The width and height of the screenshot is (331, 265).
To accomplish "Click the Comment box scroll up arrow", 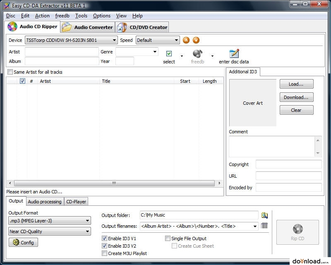I will point(318,140).
